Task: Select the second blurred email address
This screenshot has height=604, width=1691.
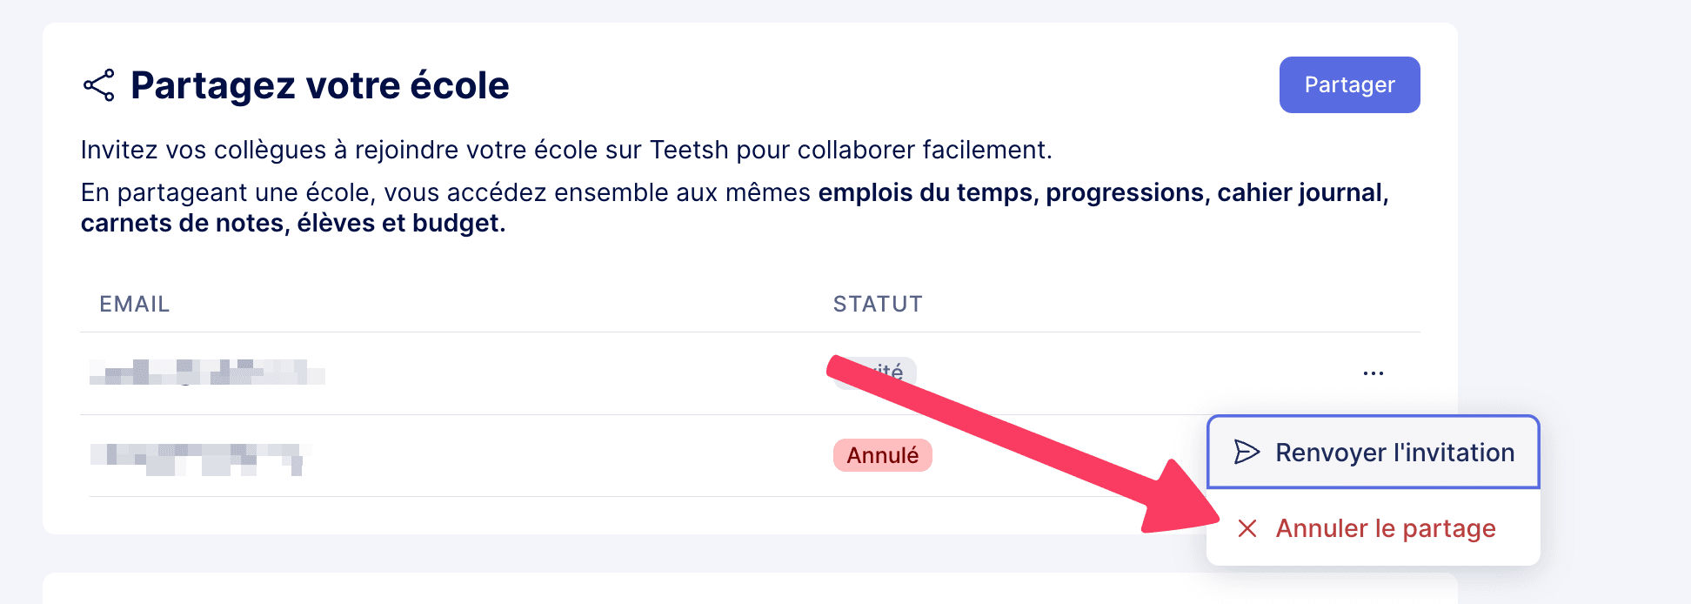Action: (199, 458)
